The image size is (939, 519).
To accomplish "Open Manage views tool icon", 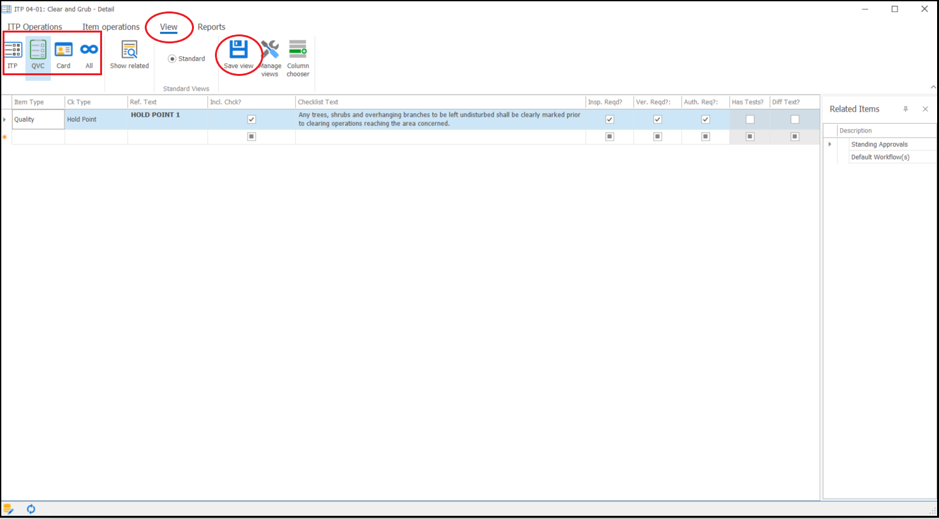I will click(270, 49).
